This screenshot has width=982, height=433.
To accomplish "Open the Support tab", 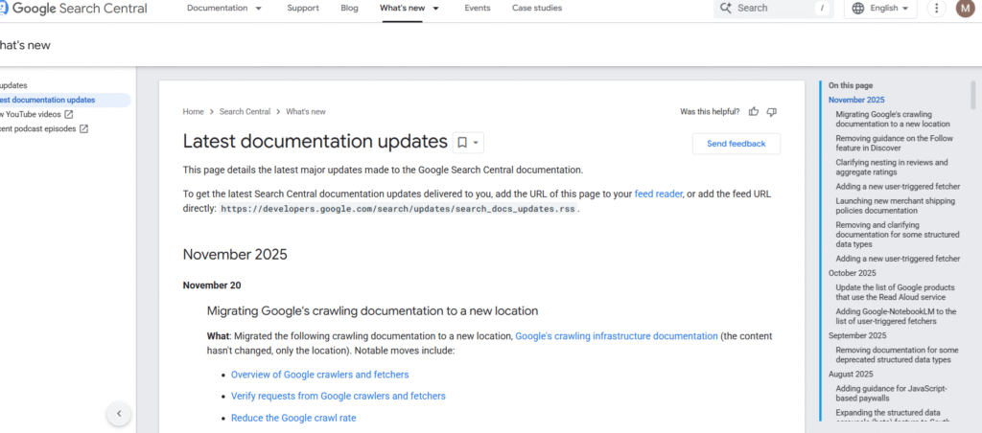I will pyautogui.click(x=303, y=8).
